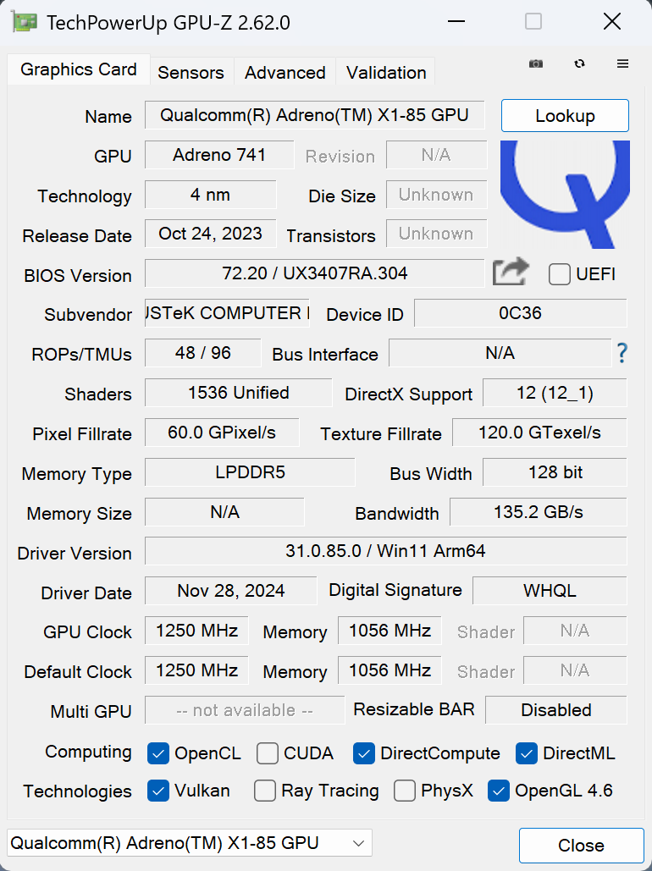Click the Revision field N/A
The width and height of the screenshot is (652, 871).
click(436, 154)
